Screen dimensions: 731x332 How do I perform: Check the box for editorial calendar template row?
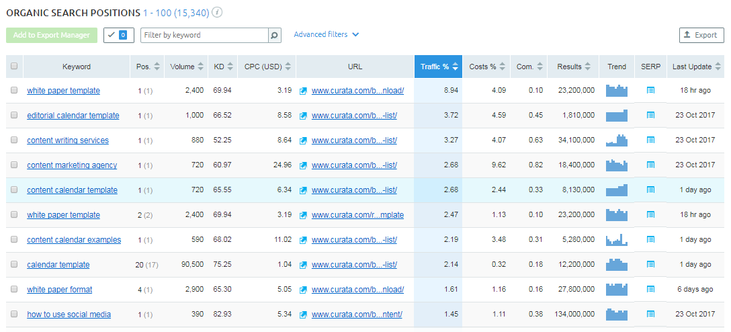(14, 115)
